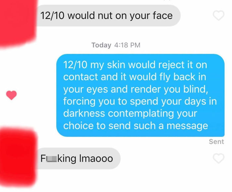Select the gray '12/10 would nut on your face' bubble
The image size is (232, 192).
click(x=108, y=16)
